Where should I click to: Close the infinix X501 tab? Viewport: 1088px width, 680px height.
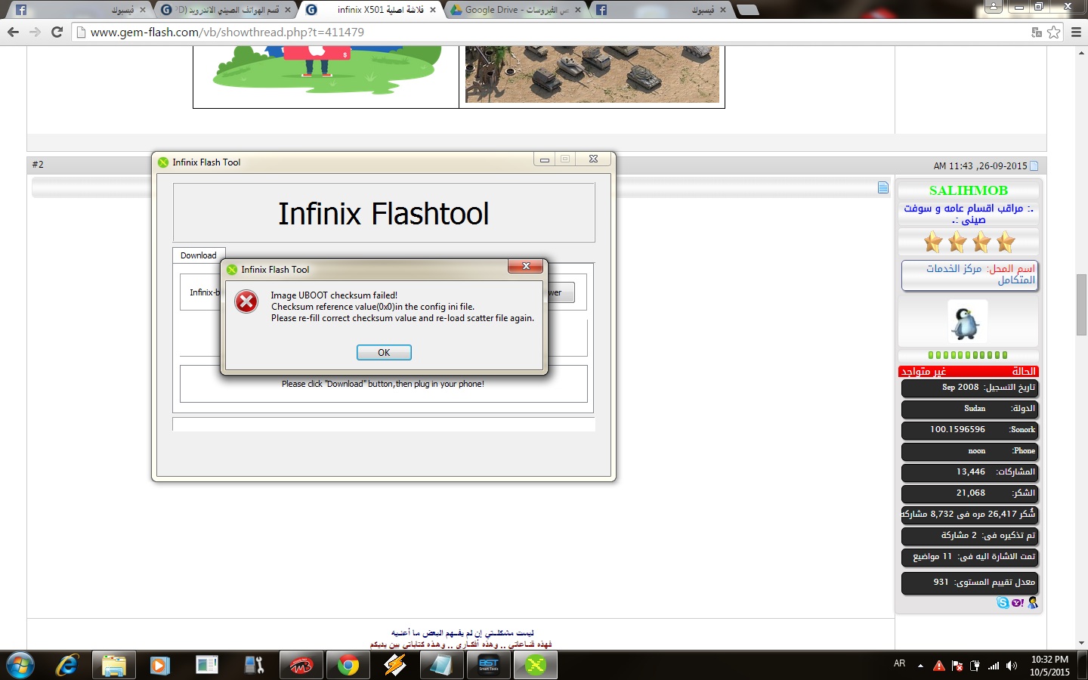point(432,10)
